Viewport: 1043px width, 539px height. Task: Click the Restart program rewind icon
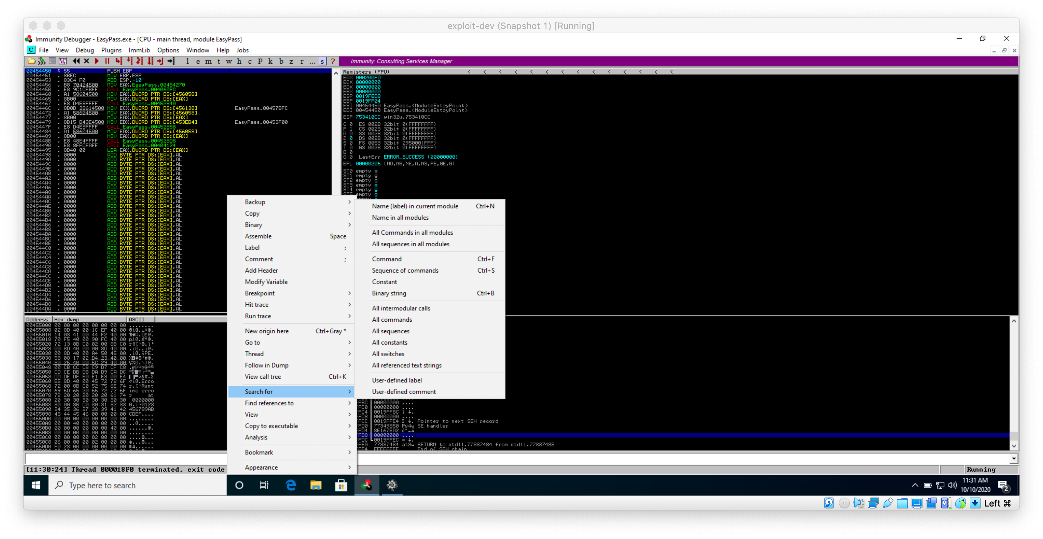(x=76, y=61)
